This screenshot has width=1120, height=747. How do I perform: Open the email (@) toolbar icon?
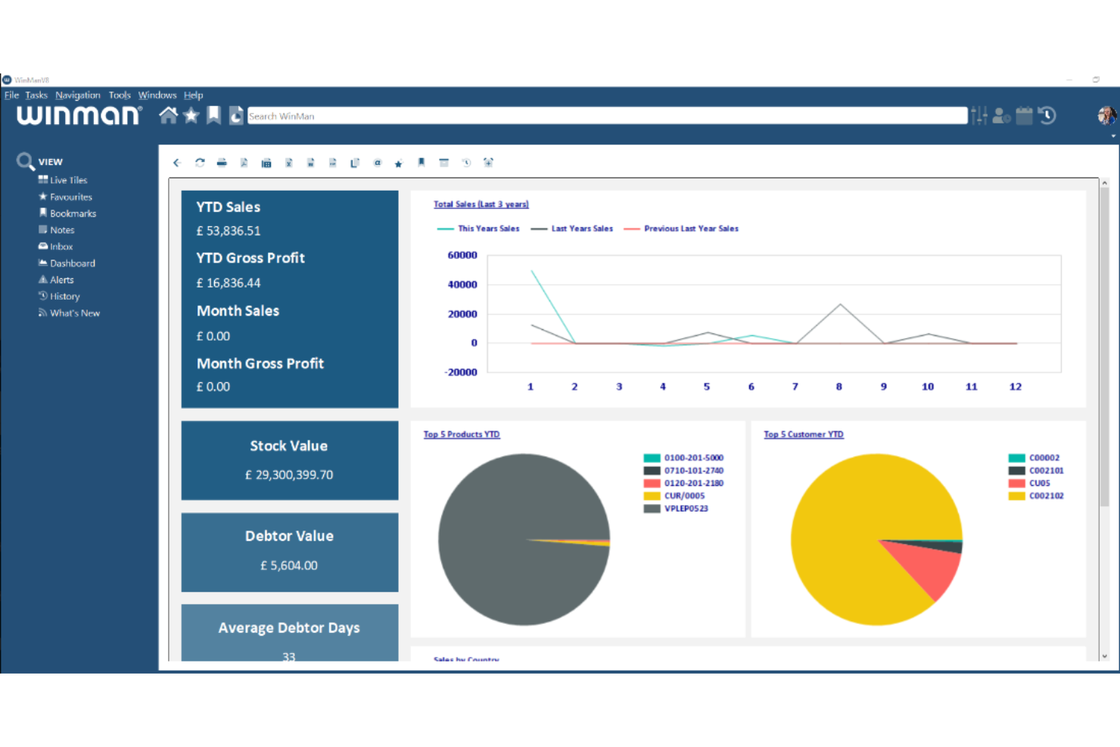point(378,162)
